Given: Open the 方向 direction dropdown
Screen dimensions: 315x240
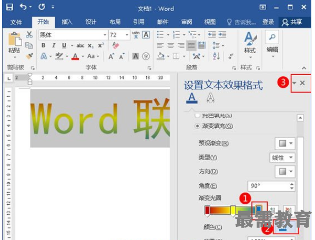Looking at the screenshot, I should 285,172.
